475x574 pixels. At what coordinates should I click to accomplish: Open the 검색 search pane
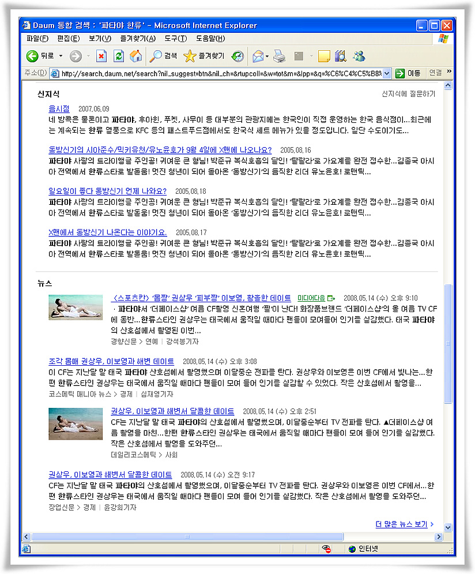(164, 56)
